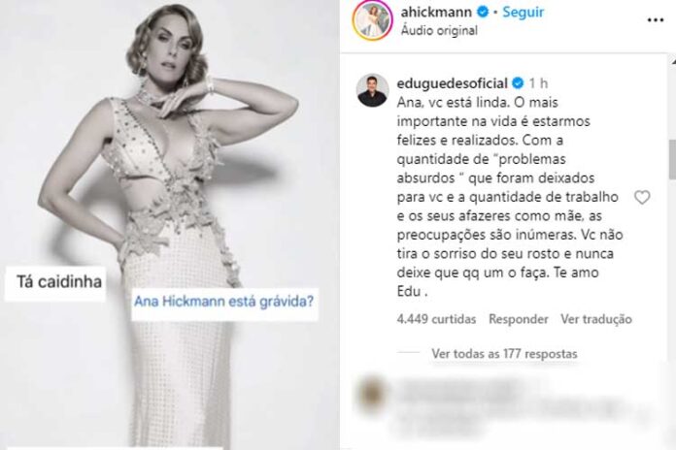
Task: View the 4.449 curtidas list
Action: coord(436,319)
